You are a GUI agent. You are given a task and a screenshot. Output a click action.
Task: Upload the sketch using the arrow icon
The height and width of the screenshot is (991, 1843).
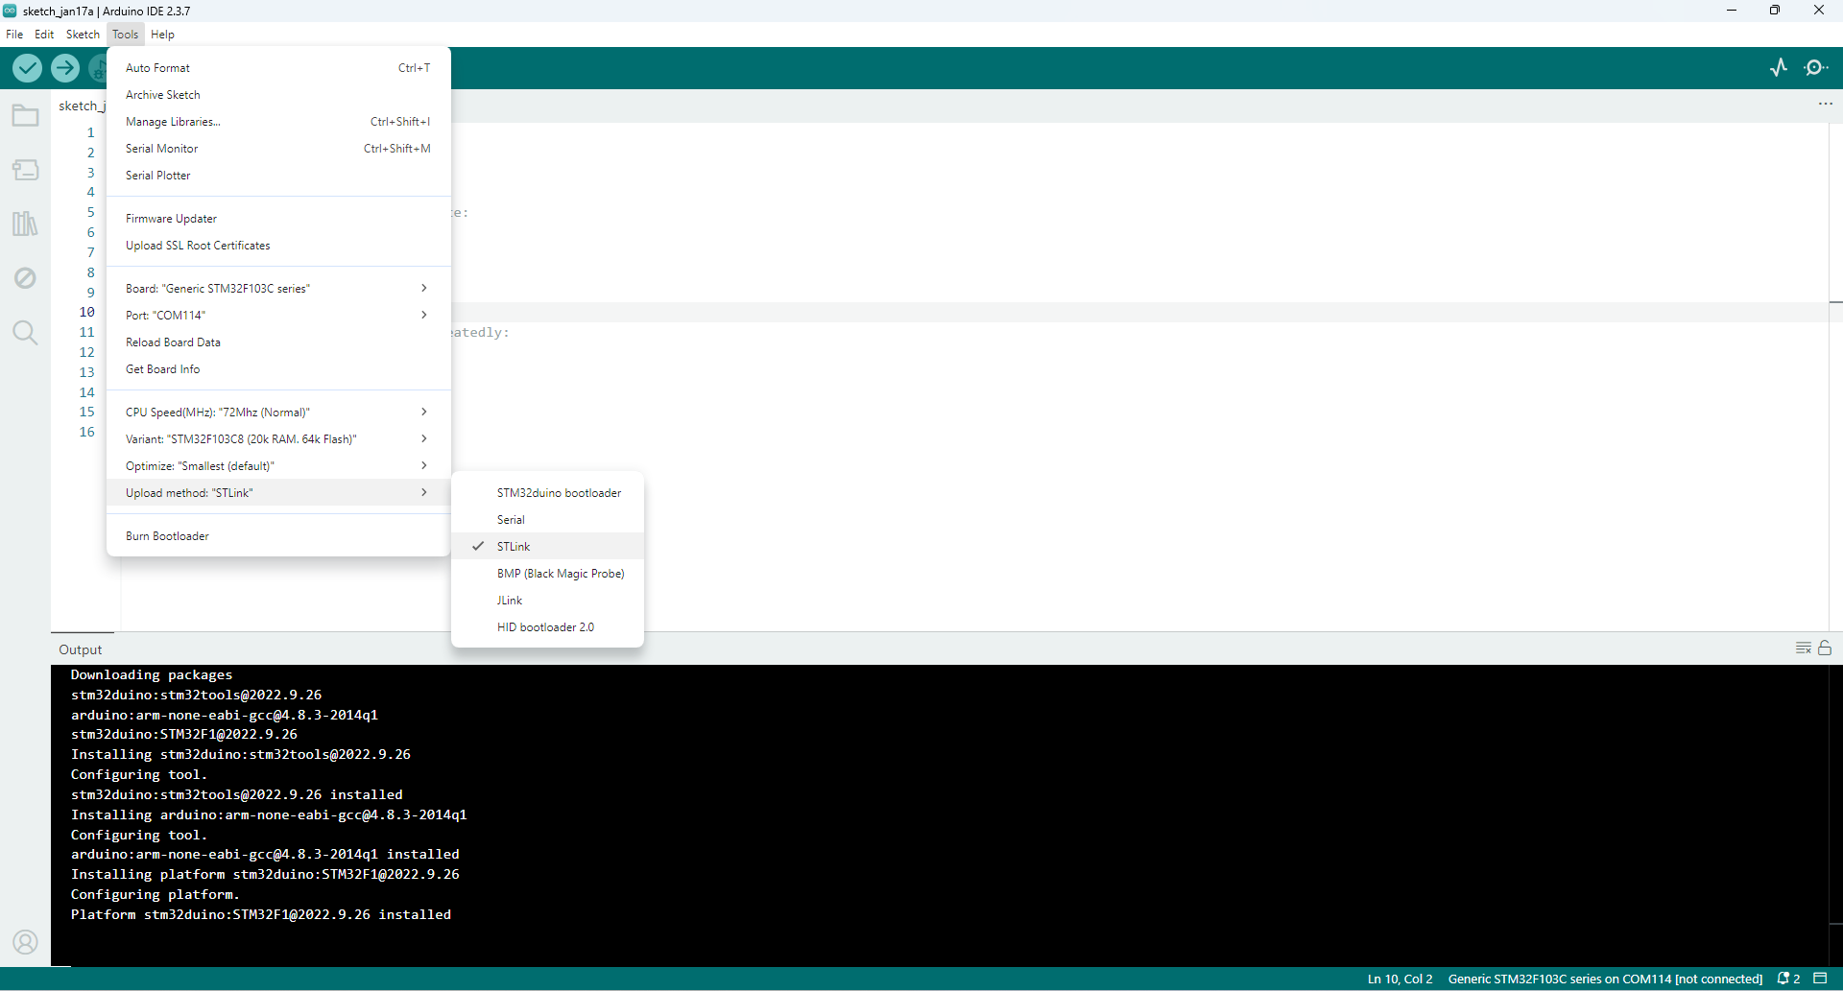64,68
